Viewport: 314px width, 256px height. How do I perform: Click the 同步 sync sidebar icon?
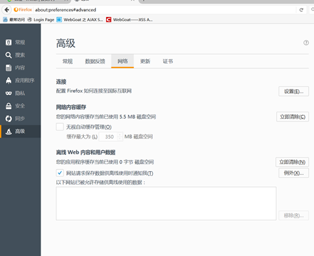[x=9, y=119]
